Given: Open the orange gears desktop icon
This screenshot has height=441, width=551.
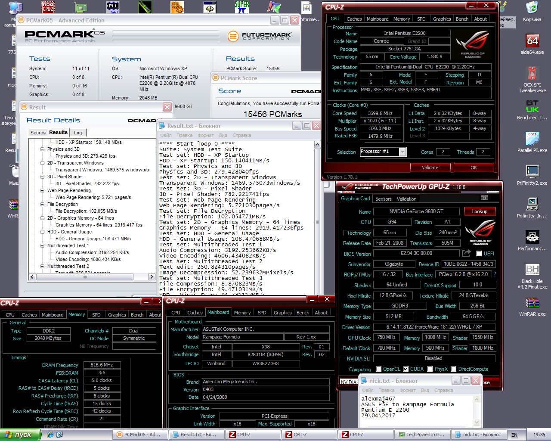Looking at the screenshot, I should point(177,7).
